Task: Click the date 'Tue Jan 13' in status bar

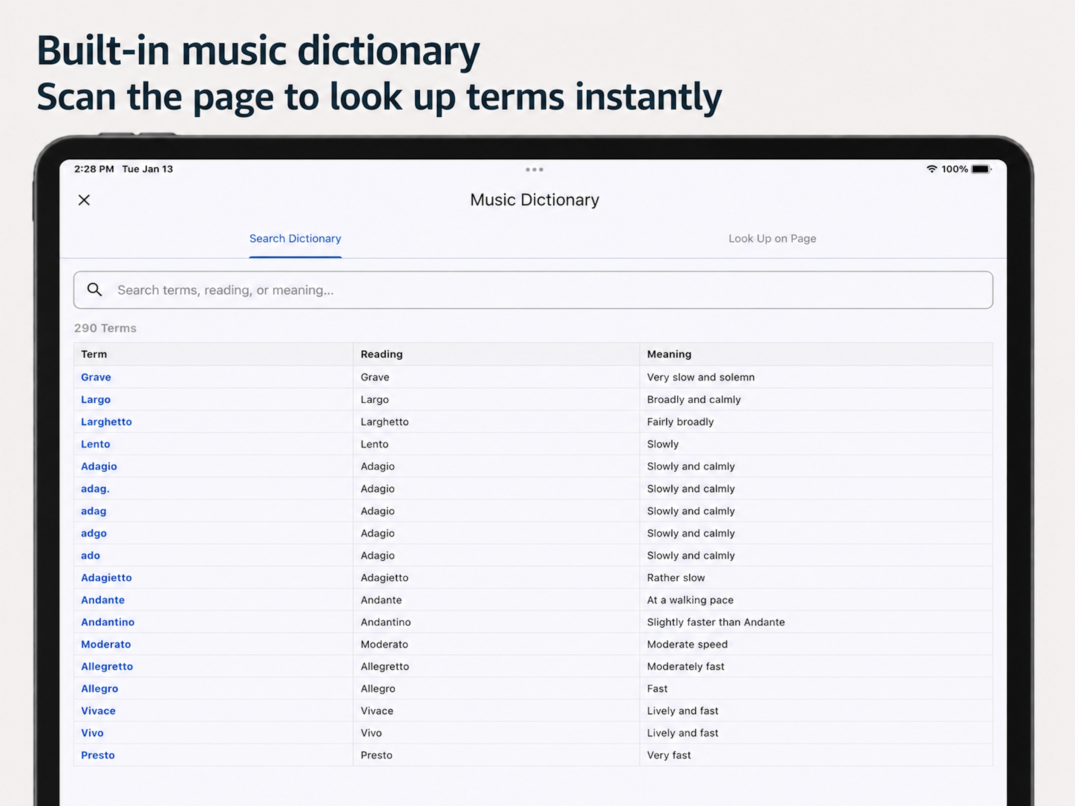Action: [147, 169]
